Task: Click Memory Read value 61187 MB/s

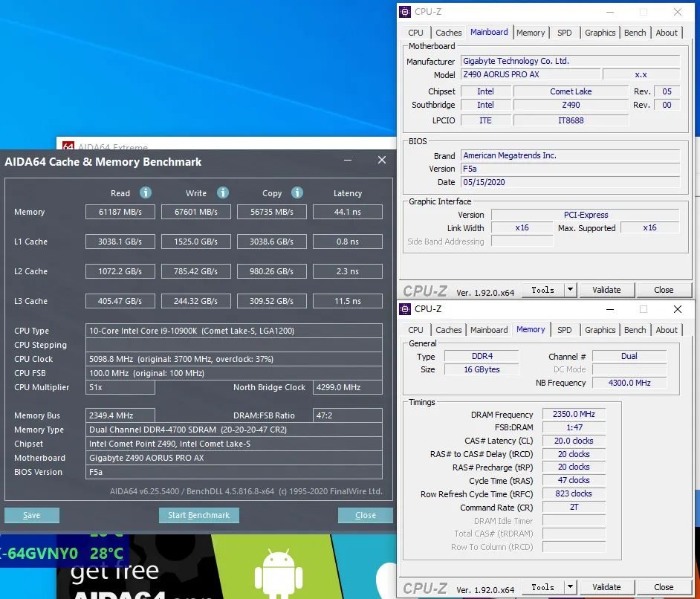Action: pos(120,212)
